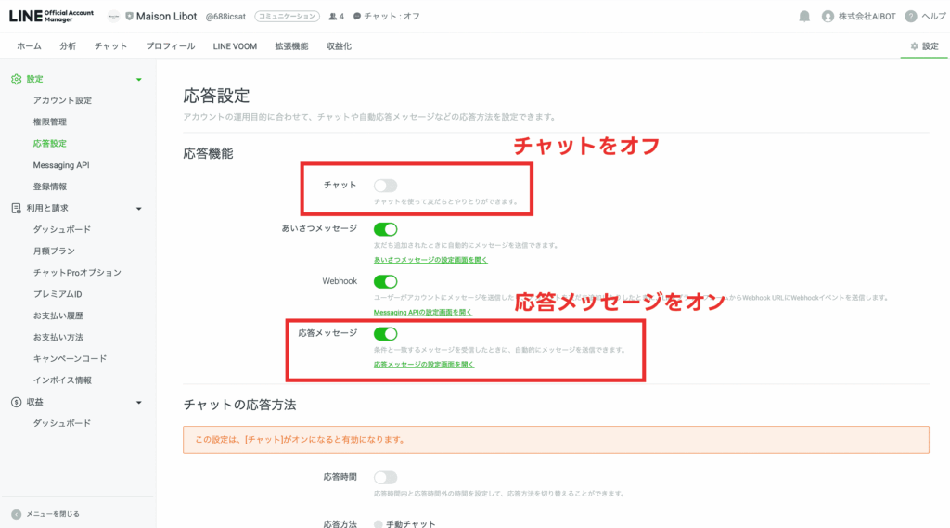Click the notification bell icon
Image resolution: width=950 pixels, height=528 pixels.
[x=804, y=17]
